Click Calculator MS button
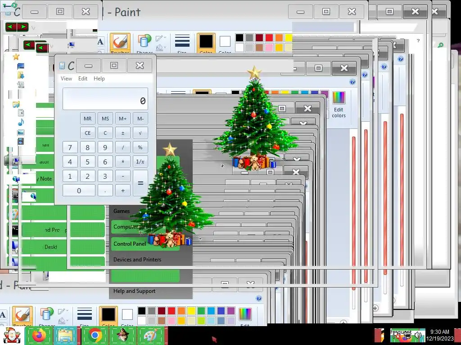Screen dimensions: 461x345 (x=105, y=119)
